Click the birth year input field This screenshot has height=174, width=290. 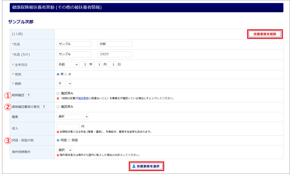(x=84, y=65)
